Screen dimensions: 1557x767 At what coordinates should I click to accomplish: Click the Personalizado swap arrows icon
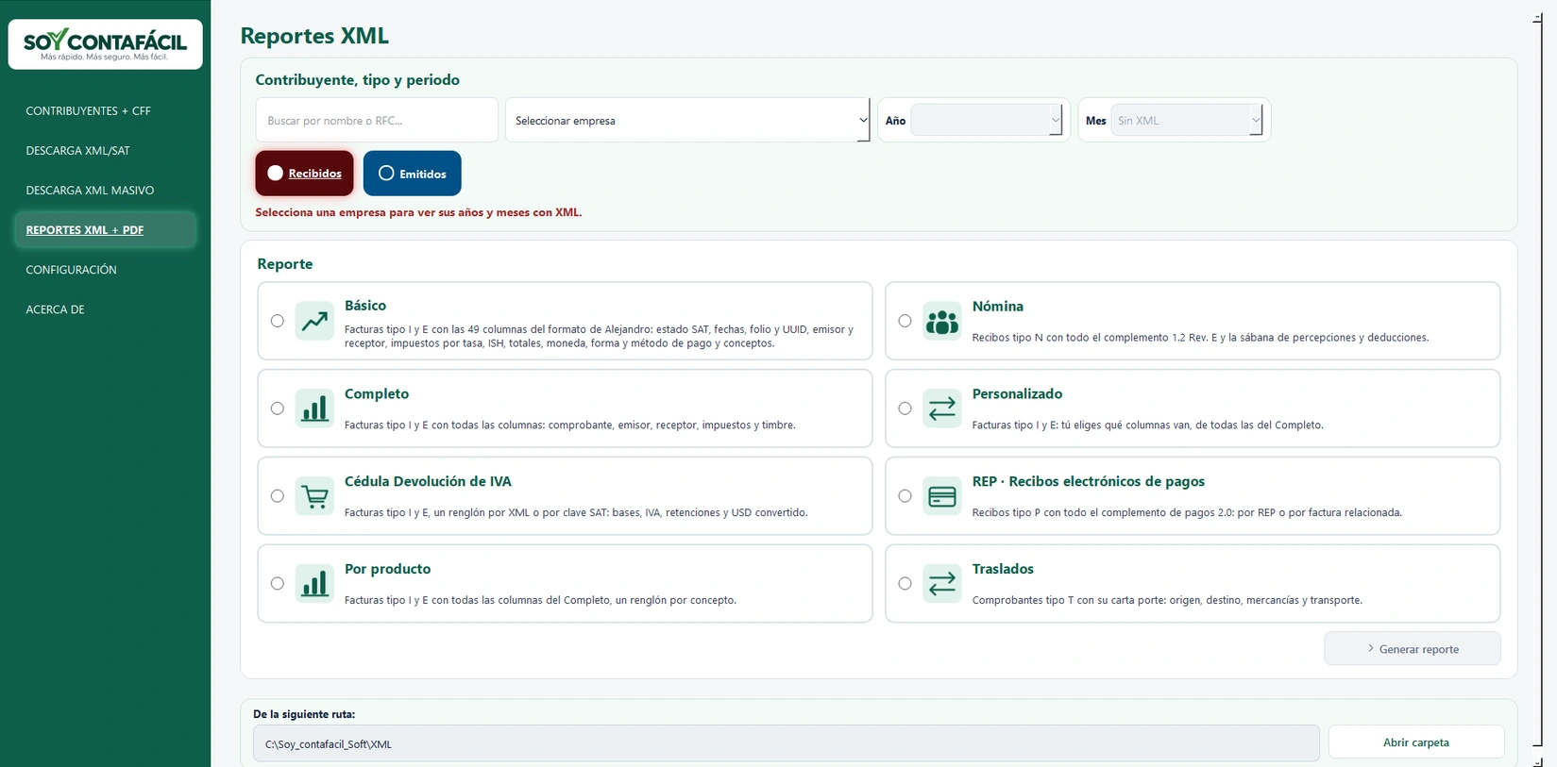[942, 409]
